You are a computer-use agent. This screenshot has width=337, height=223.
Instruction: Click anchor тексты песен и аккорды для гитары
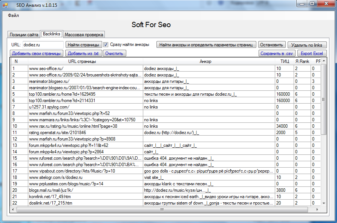pos(209,94)
